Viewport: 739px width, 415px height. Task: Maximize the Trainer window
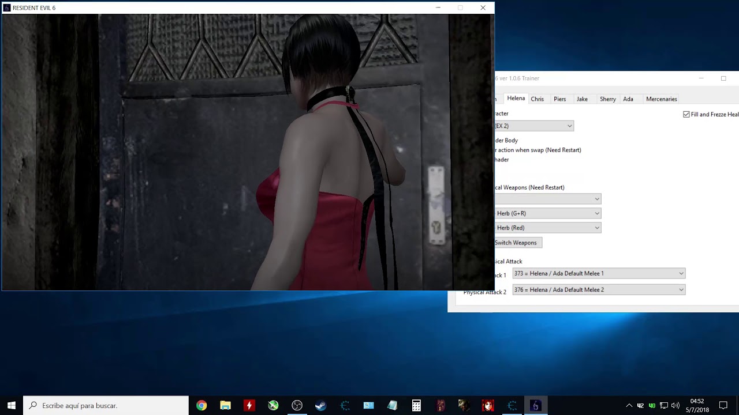click(723, 78)
